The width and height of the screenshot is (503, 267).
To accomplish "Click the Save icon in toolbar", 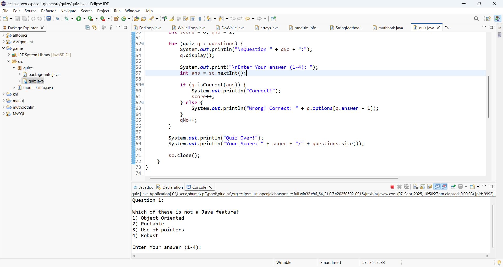I will tap(17, 19).
